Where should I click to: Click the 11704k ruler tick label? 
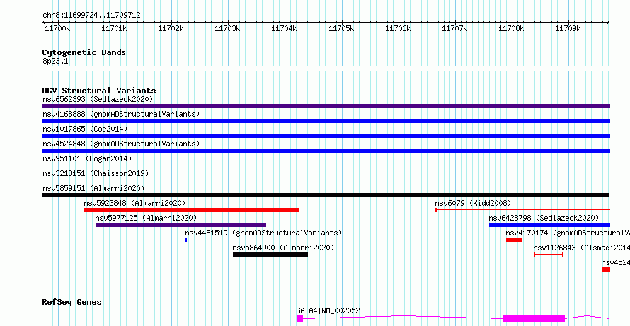(285, 28)
